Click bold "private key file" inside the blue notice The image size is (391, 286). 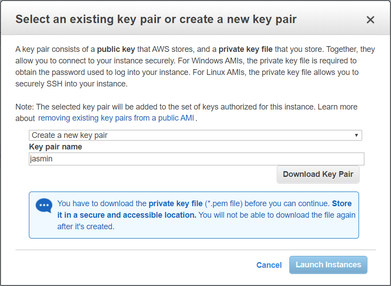[x=176, y=204]
